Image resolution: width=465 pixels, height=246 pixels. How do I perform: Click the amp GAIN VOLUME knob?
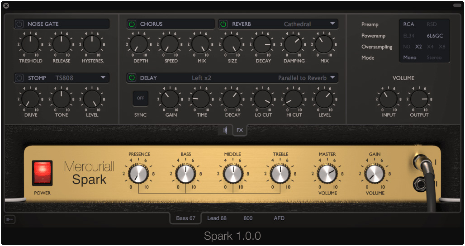point(375,174)
